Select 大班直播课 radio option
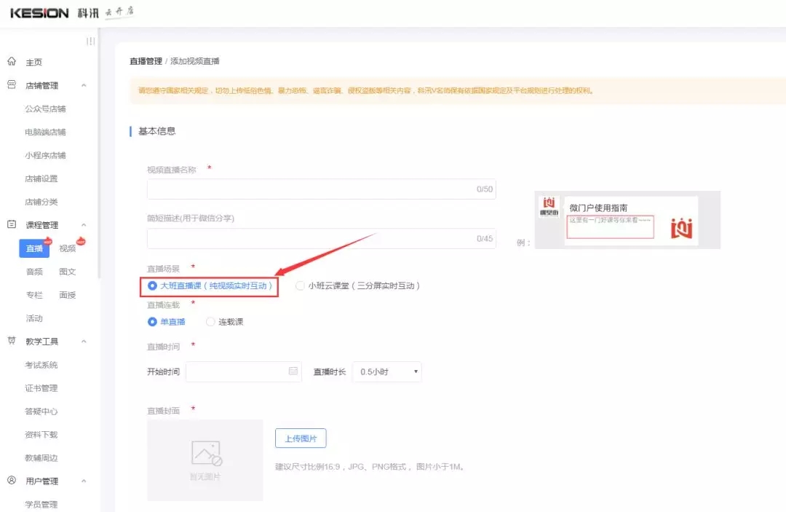Screen dimensions: 786x512 pyautogui.click(x=152, y=286)
